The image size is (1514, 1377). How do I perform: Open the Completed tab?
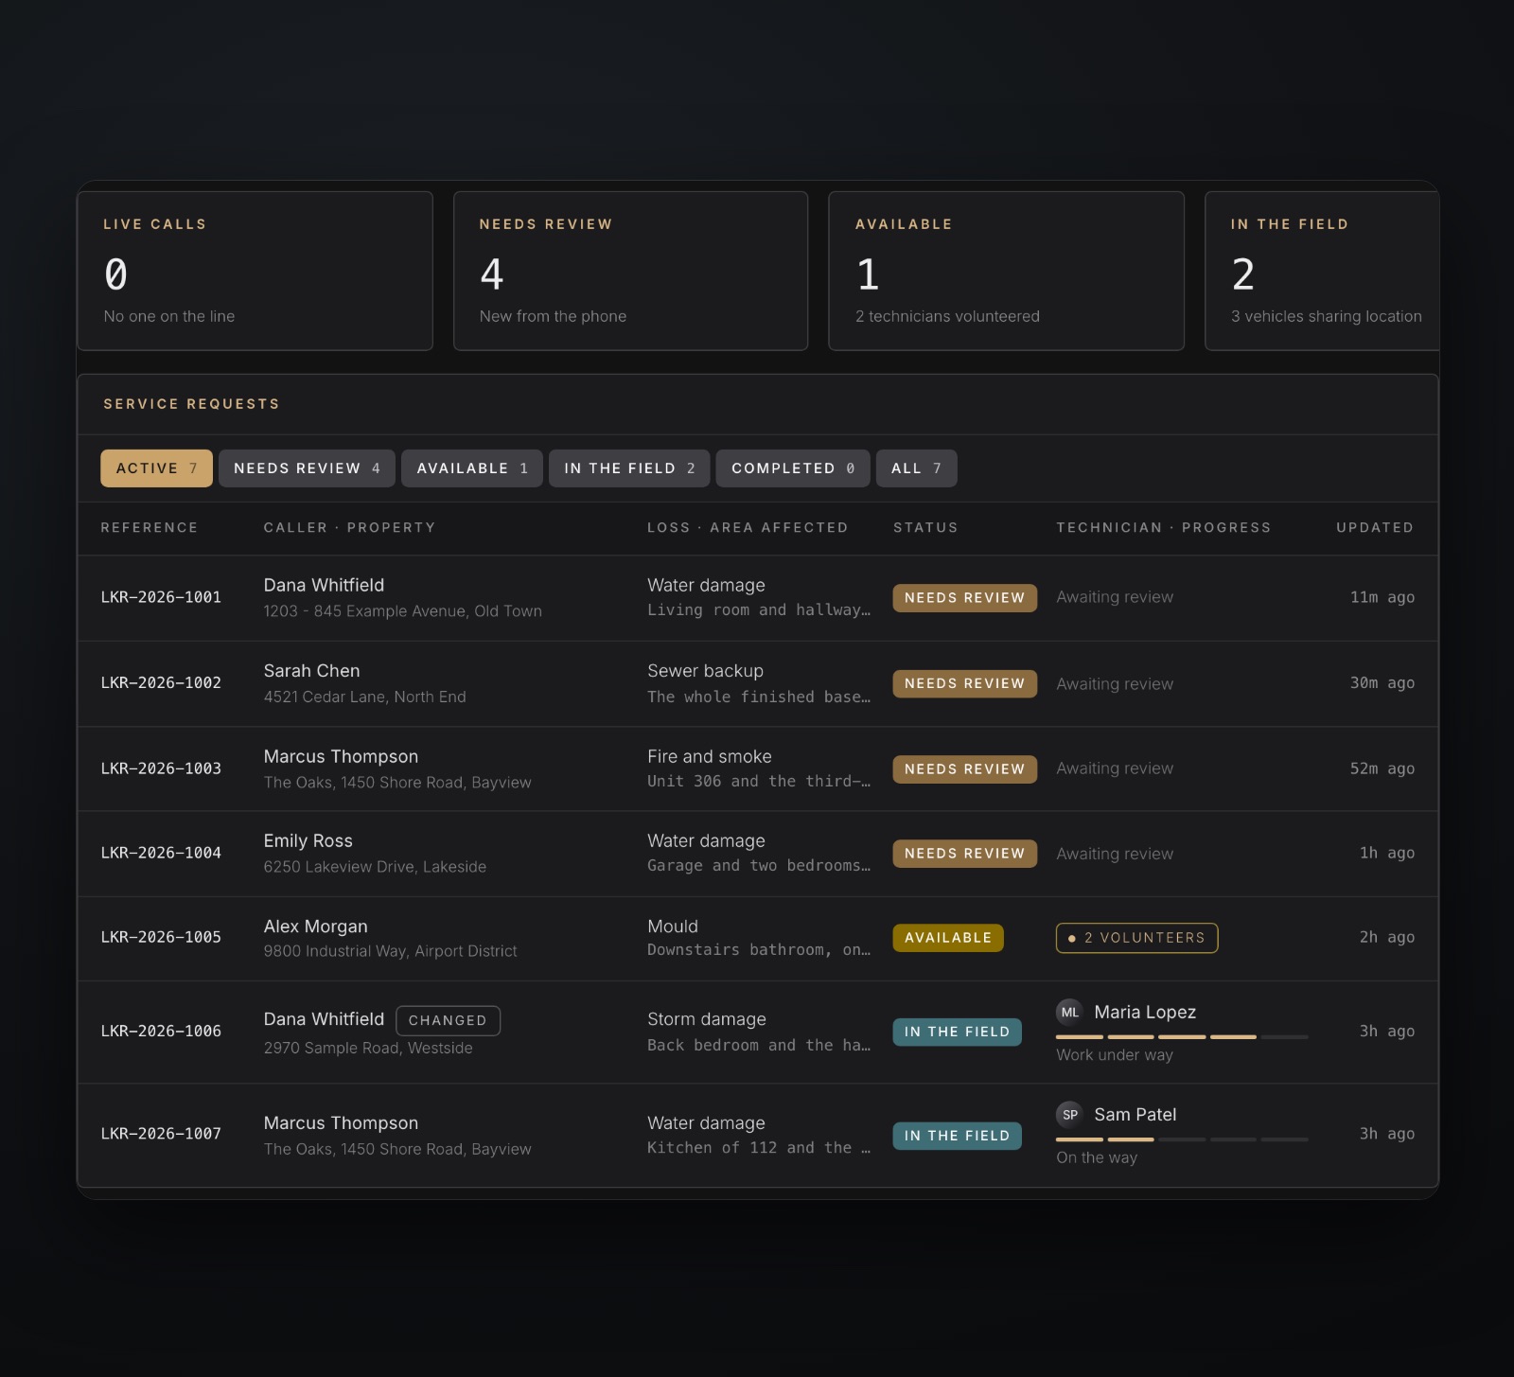[793, 468]
